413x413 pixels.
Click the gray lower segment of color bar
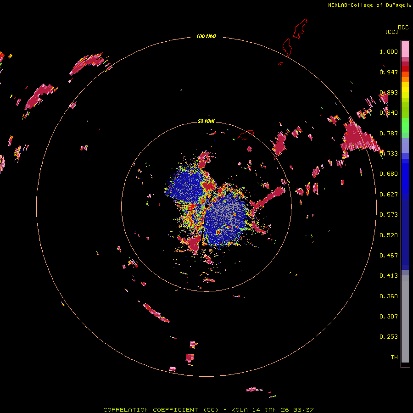(x=405, y=319)
